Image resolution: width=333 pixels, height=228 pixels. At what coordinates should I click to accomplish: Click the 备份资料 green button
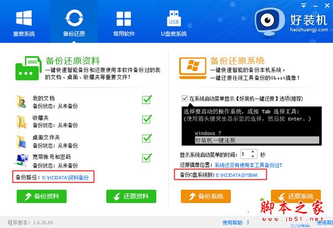click(42, 196)
